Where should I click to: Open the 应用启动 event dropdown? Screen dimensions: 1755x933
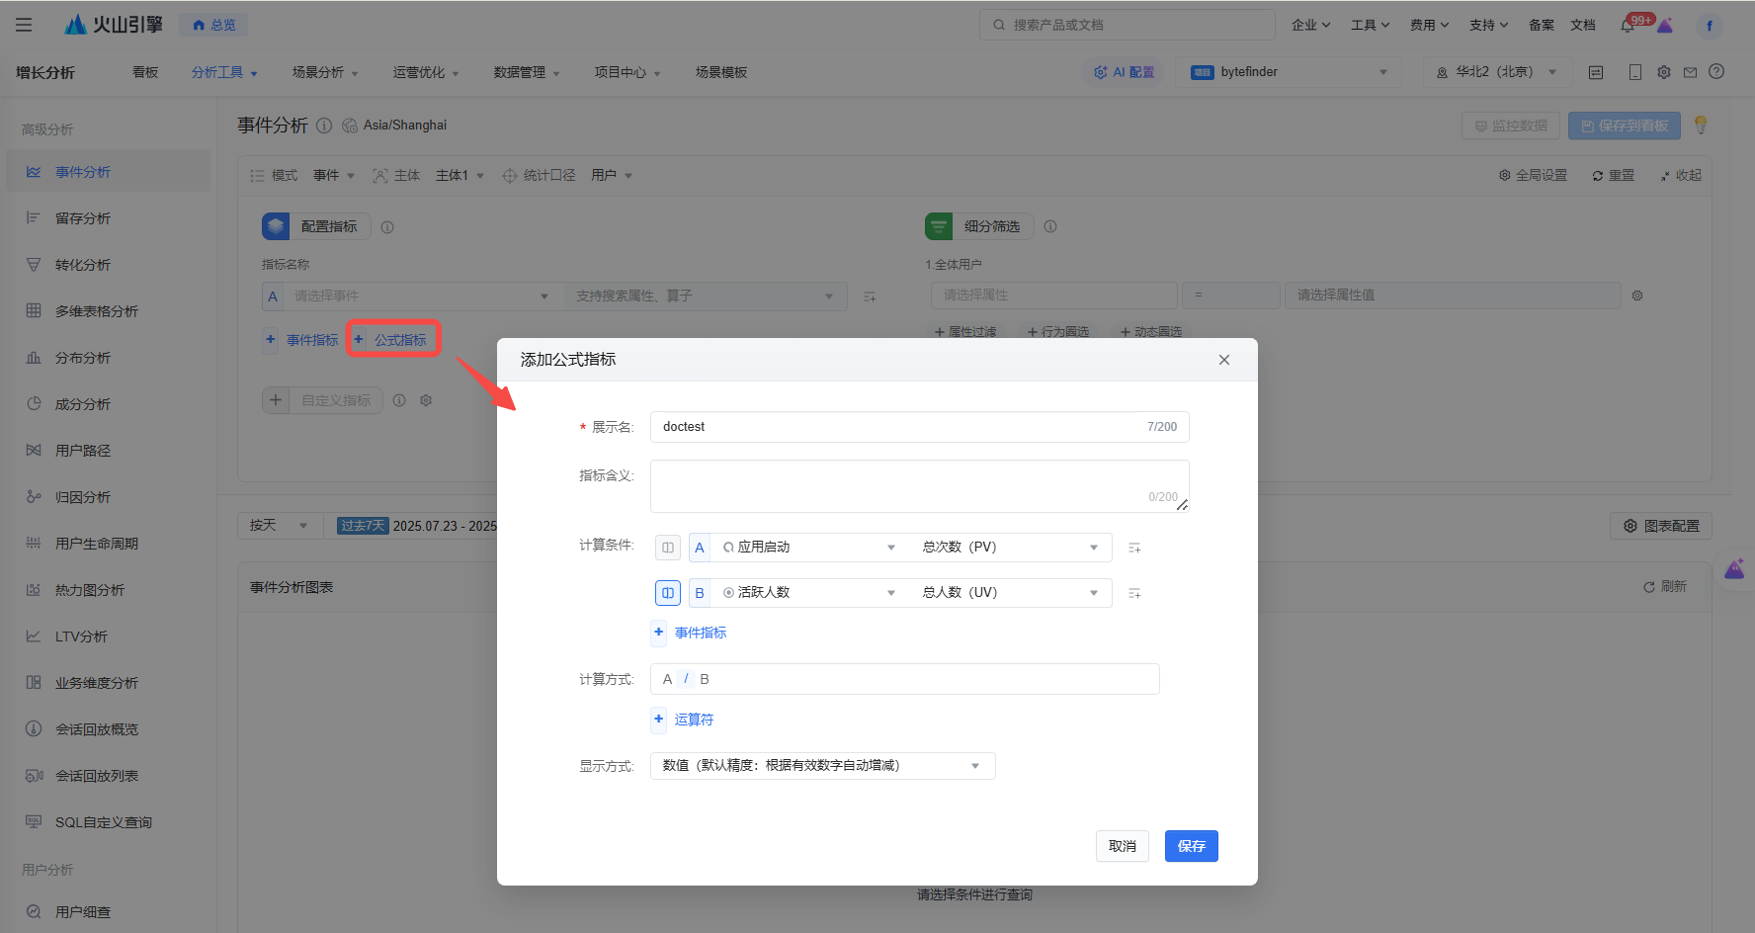pos(808,548)
